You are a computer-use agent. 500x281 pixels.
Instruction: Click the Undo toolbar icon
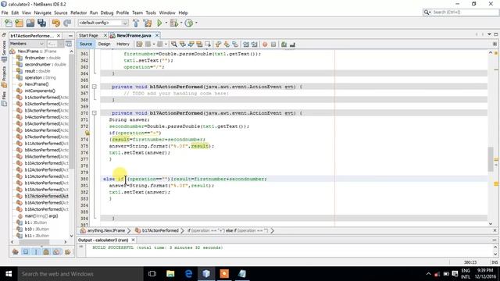pyautogui.click(x=56, y=23)
